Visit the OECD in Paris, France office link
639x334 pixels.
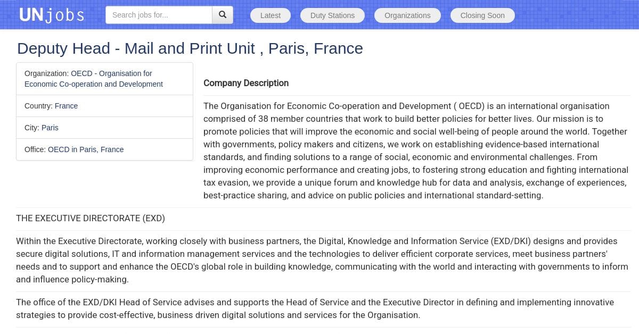click(86, 149)
